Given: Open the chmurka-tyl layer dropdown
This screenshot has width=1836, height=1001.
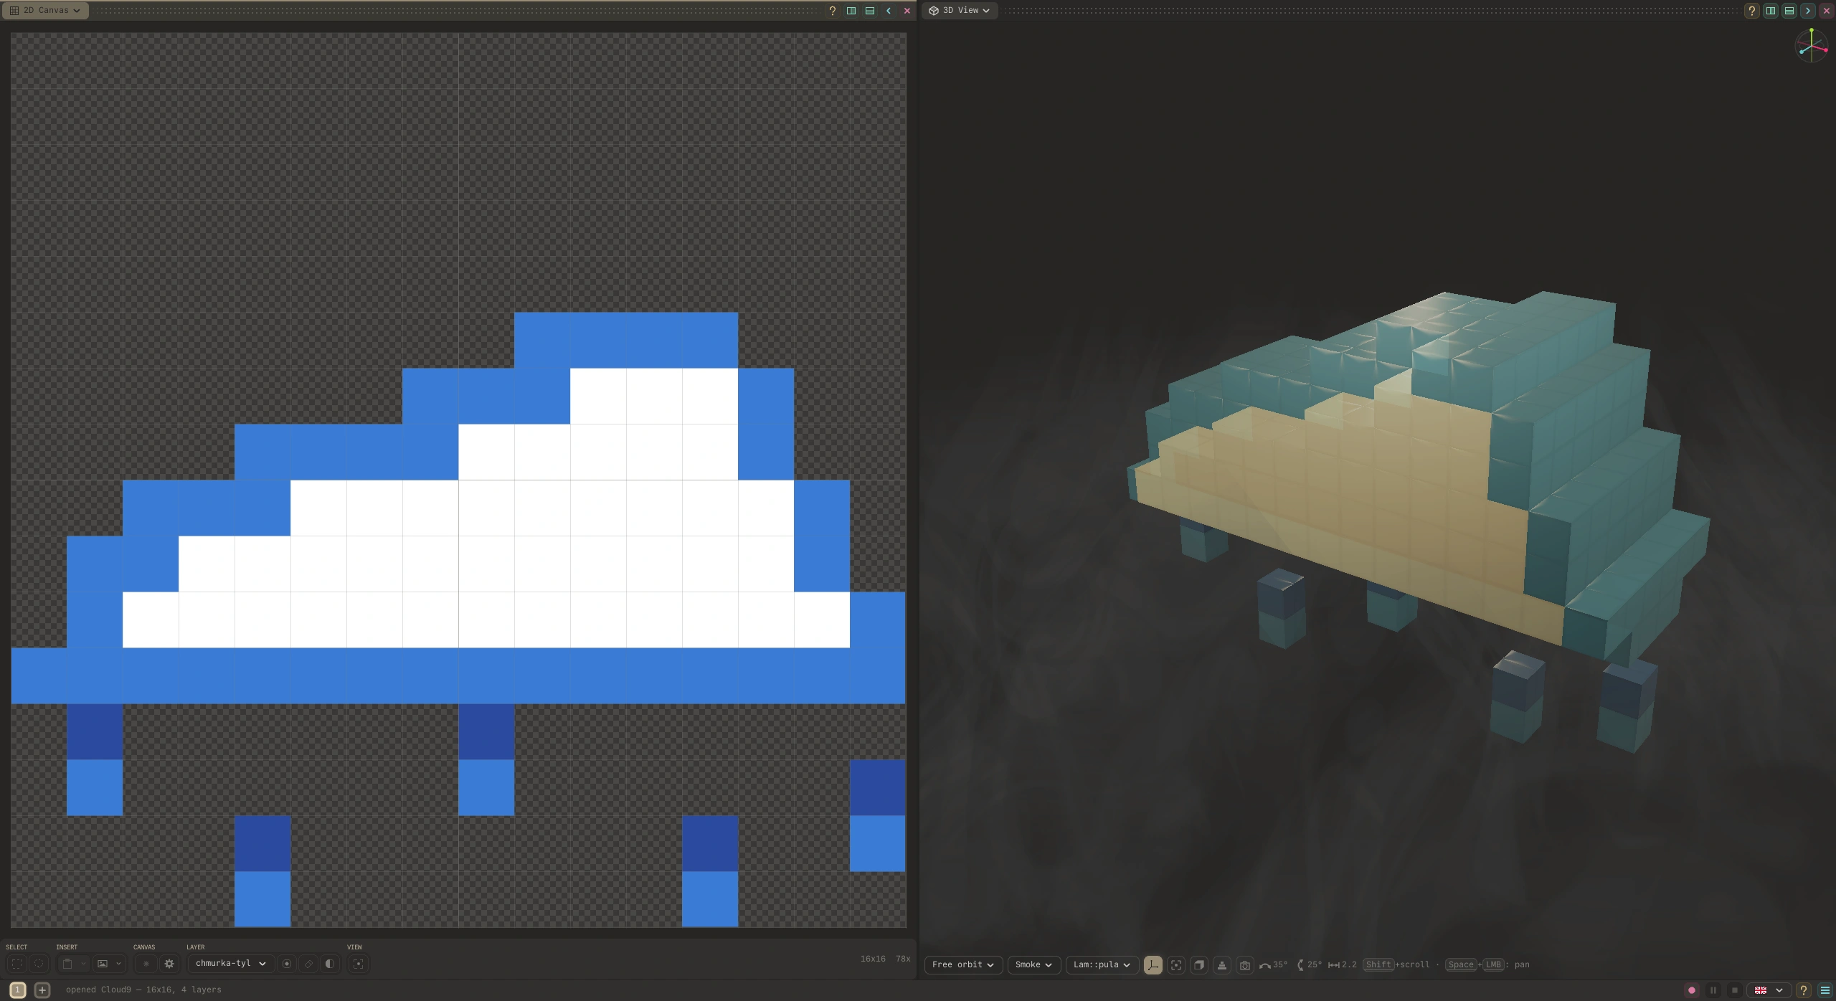Looking at the screenshot, I should tap(230, 964).
